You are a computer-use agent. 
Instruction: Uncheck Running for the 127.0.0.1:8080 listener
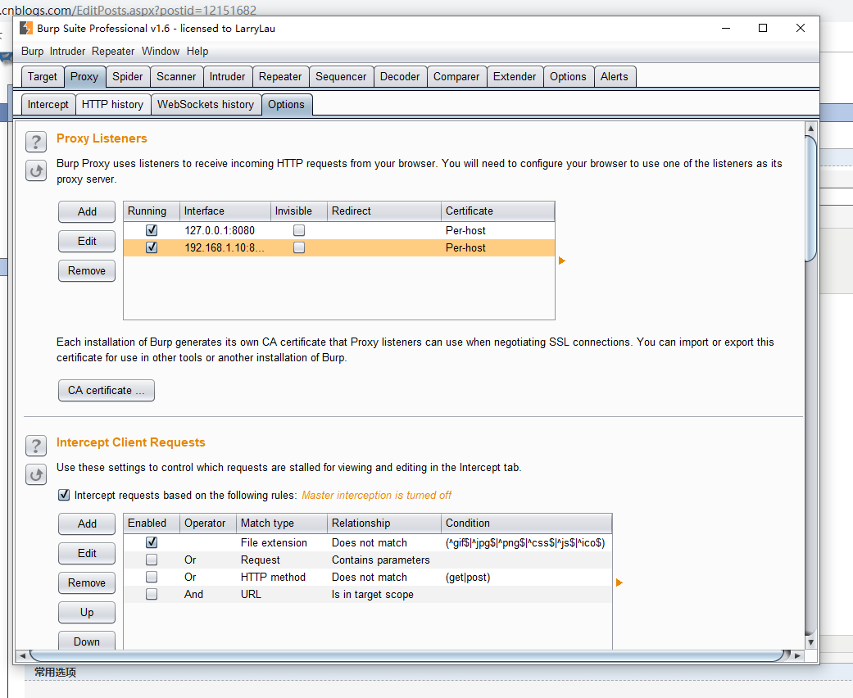(x=152, y=230)
